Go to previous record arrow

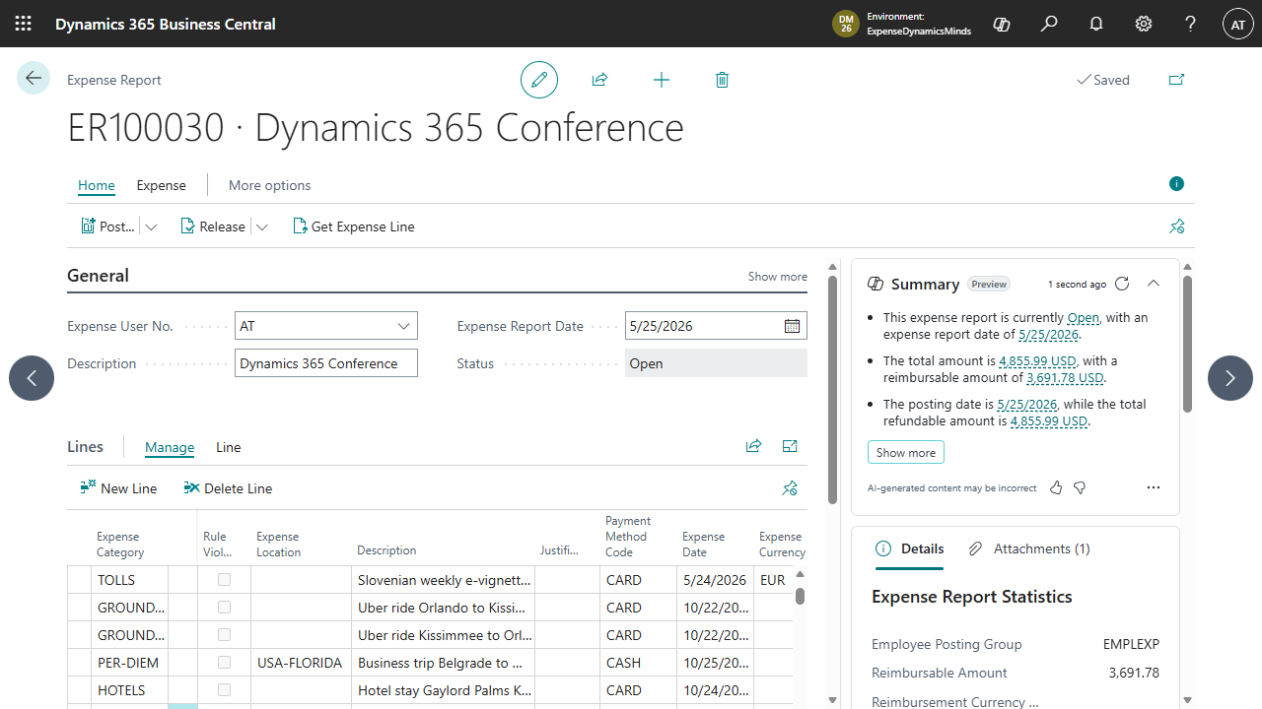pos(32,378)
